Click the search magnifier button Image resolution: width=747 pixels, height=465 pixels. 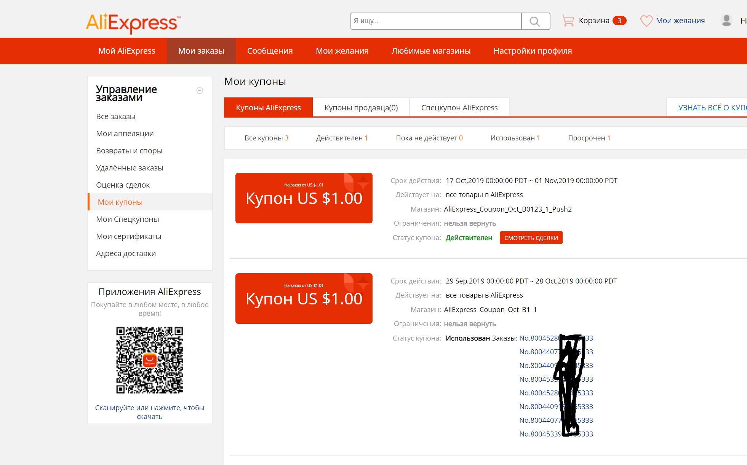(x=535, y=21)
